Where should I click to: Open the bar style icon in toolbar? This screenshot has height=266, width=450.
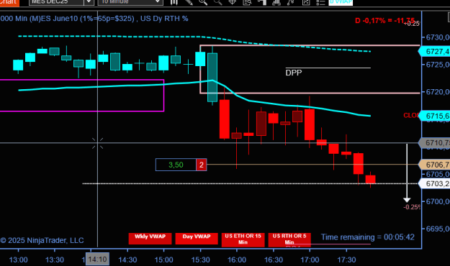pyautogui.click(x=174, y=2)
